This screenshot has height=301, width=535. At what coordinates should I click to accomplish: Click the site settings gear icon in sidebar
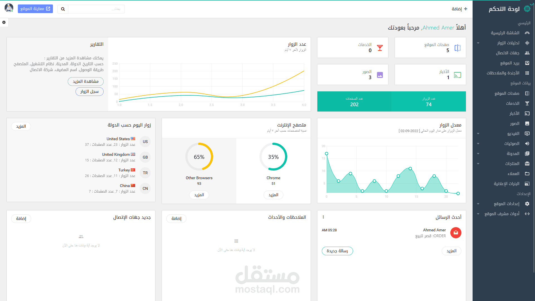pos(527,204)
